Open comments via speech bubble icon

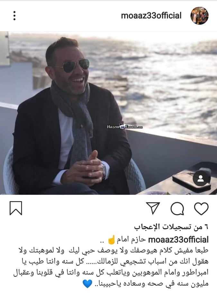point(177,209)
